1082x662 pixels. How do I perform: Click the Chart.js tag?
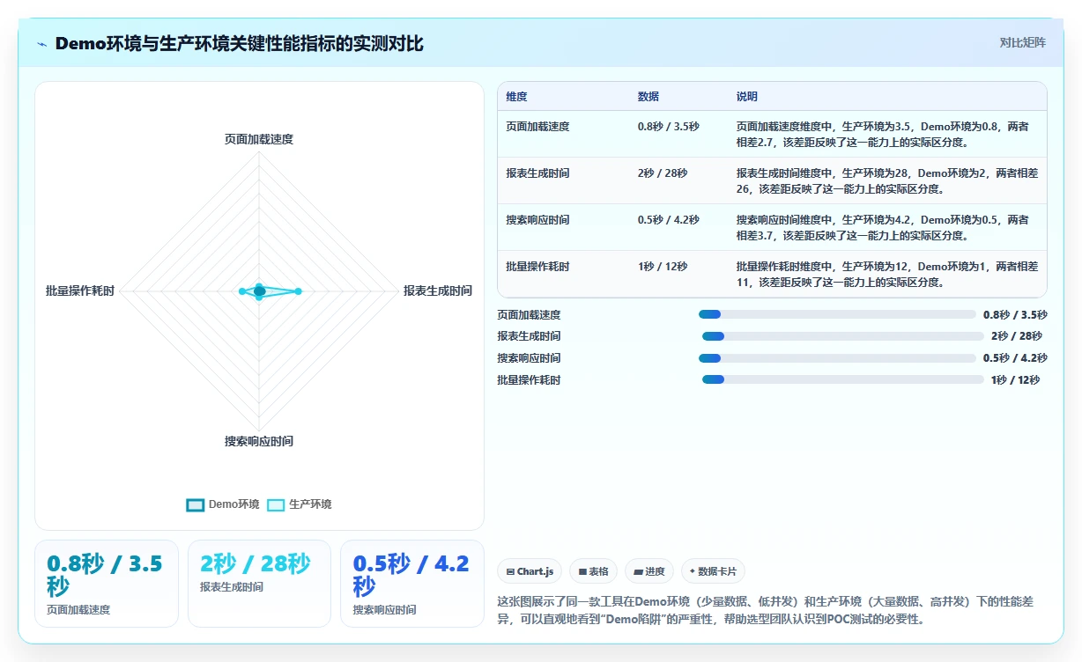pos(530,571)
